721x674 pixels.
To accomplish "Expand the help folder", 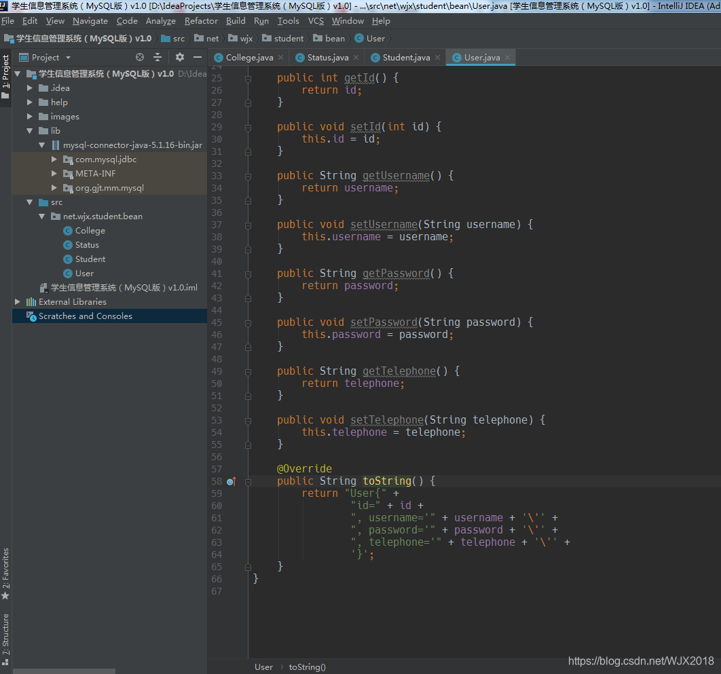I will pyautogui.click(x=30, y=102).
